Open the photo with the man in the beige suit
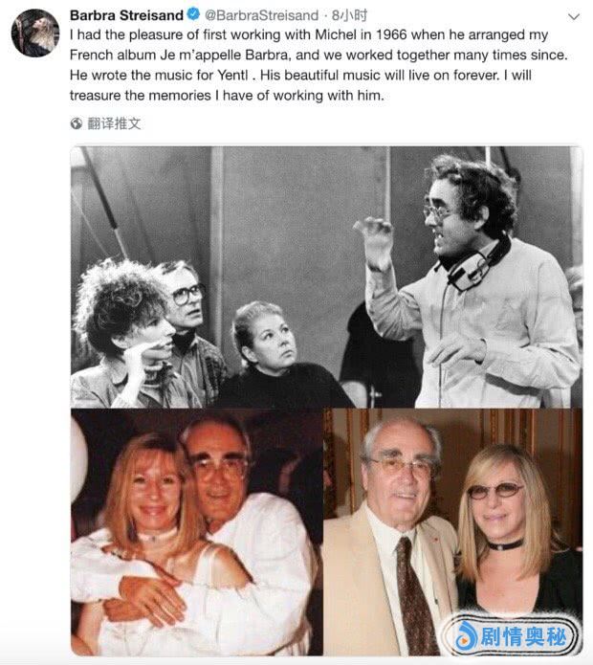This screenshot has width=593, height=665. coord(453,532)
